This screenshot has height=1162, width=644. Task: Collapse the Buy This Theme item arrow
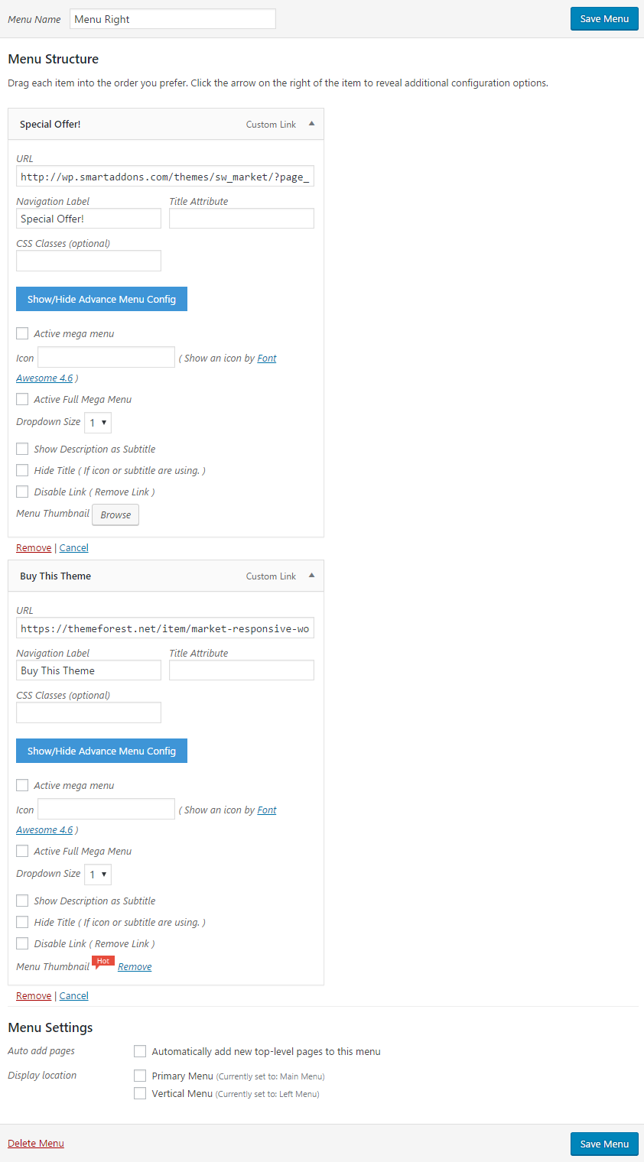(x=311, y=575)
